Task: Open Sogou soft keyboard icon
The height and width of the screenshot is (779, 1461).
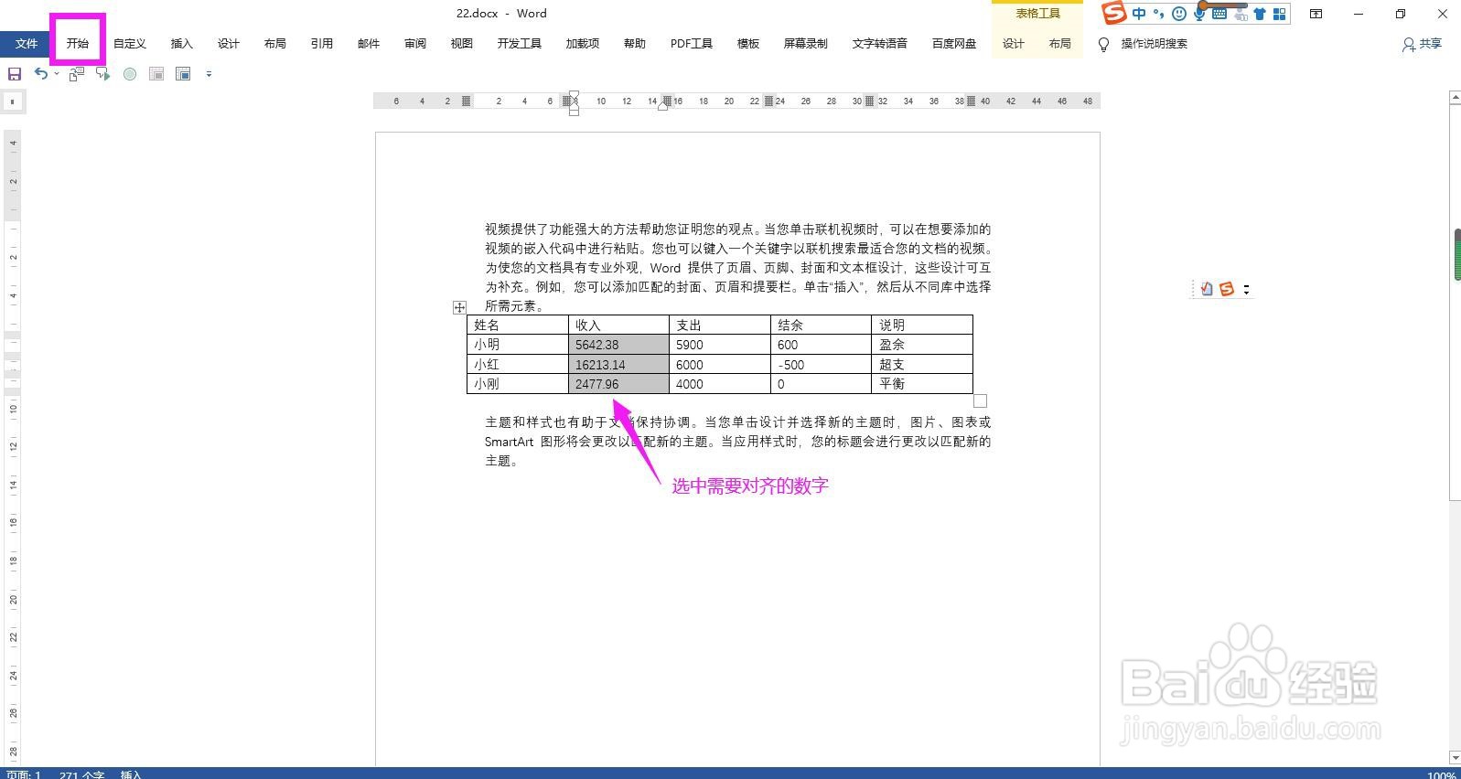Action: [x=1219, y=13]
